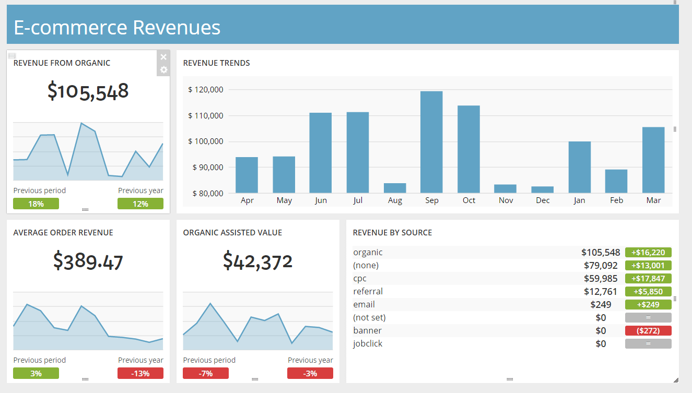This screenshot has height=393, width=692.
Task: Click the red ($272) banner change badge
Action: pyautogui.click(x=648, y=330)
